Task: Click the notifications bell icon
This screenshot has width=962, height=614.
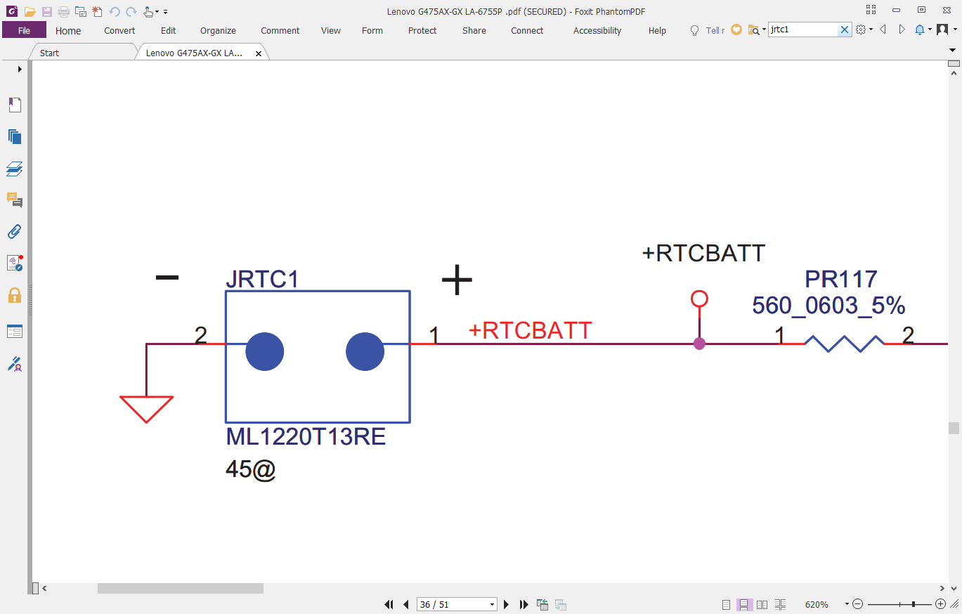Action: click(919, 30)
